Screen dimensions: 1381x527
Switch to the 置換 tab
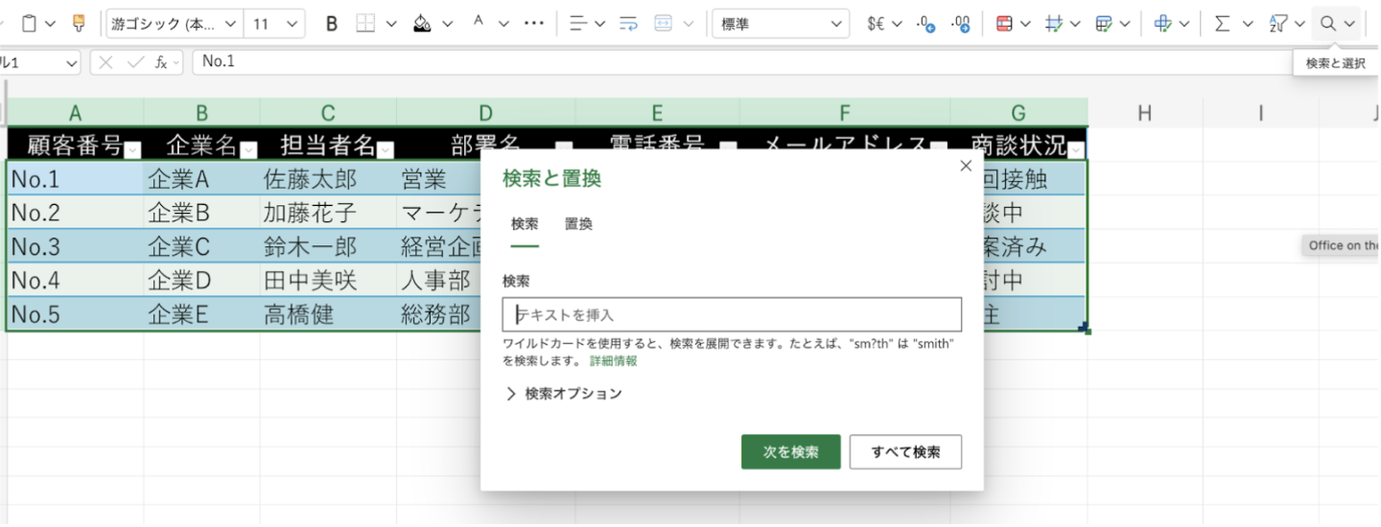(578, 224)
